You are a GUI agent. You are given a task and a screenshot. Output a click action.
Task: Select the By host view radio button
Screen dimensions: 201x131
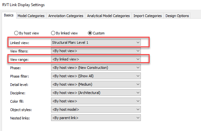[x=16, y=33]
